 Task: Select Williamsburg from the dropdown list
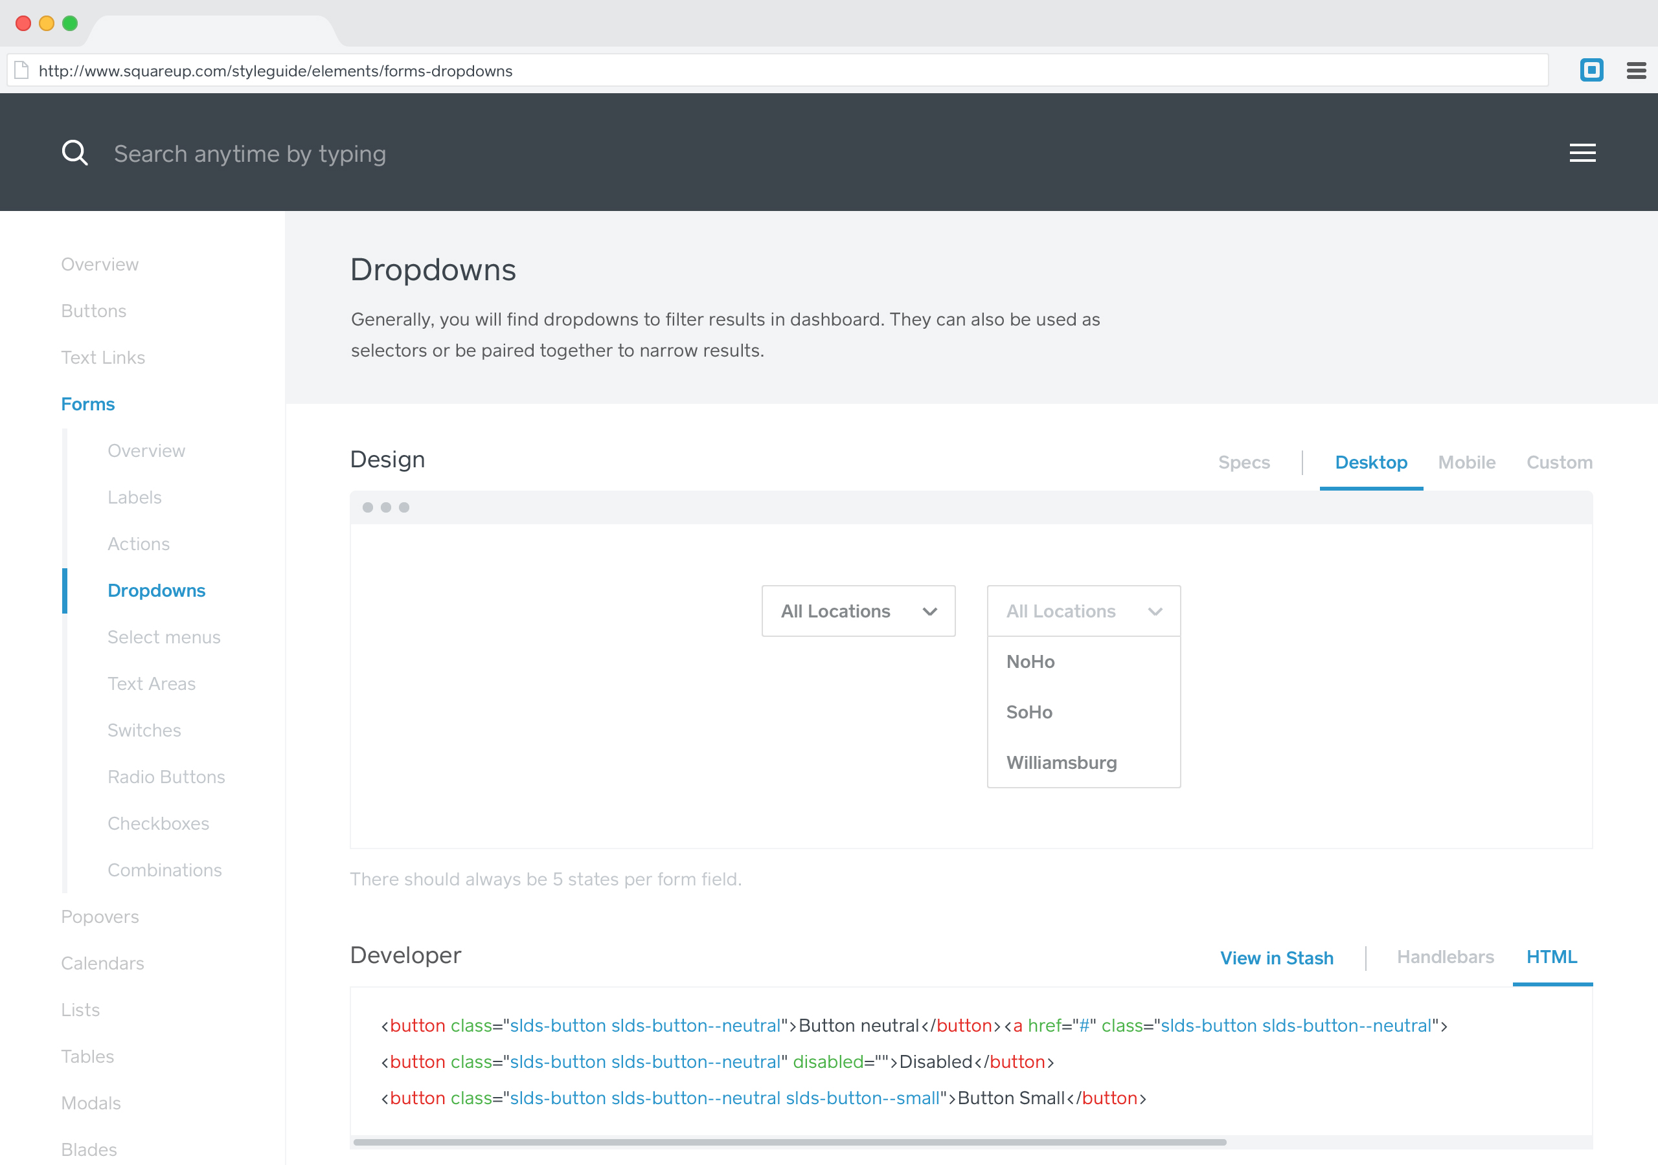coord(1061,762)
